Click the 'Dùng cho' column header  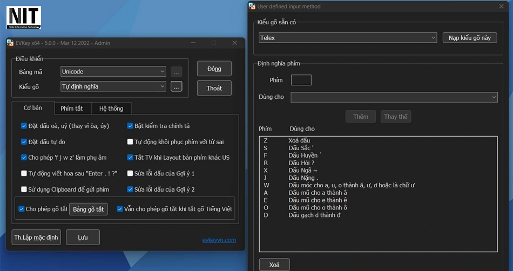click(302, 129)
